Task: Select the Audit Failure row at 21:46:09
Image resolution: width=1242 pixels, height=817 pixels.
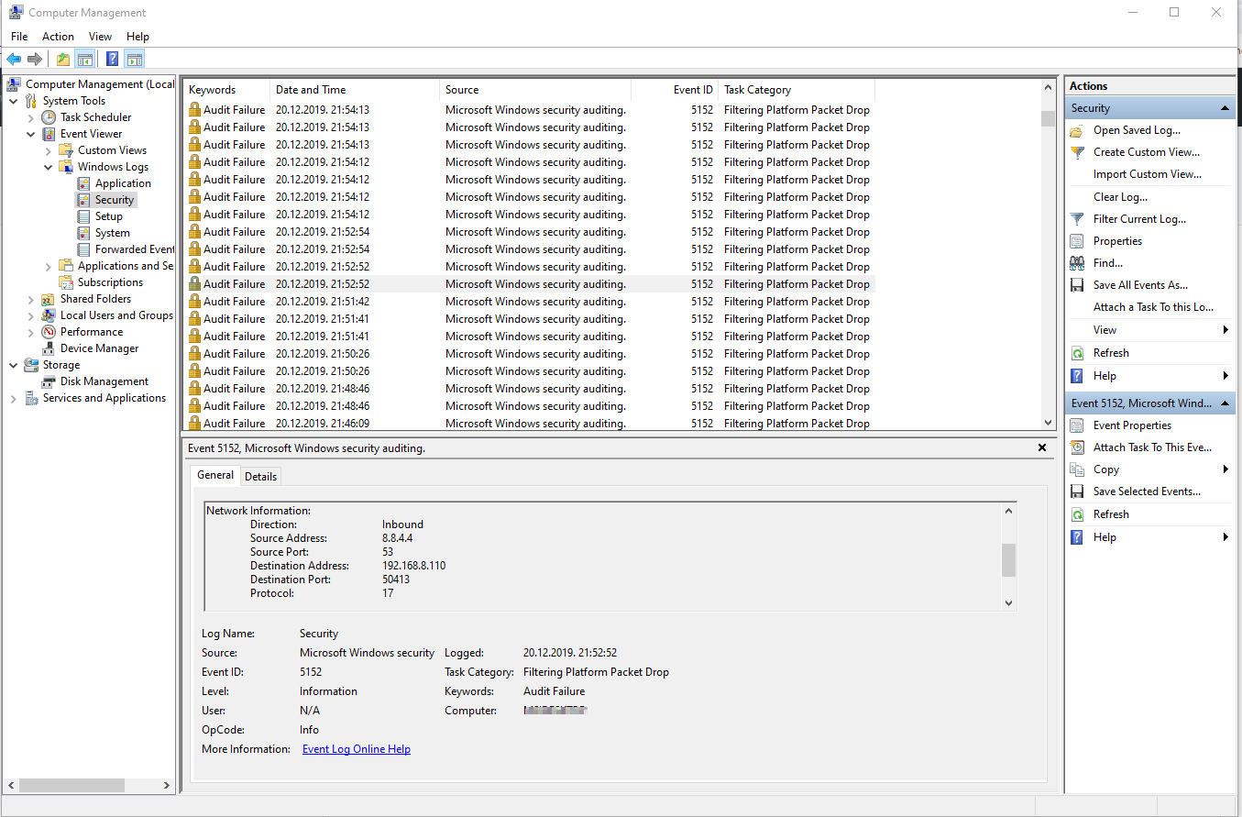Action: (529, 424)
